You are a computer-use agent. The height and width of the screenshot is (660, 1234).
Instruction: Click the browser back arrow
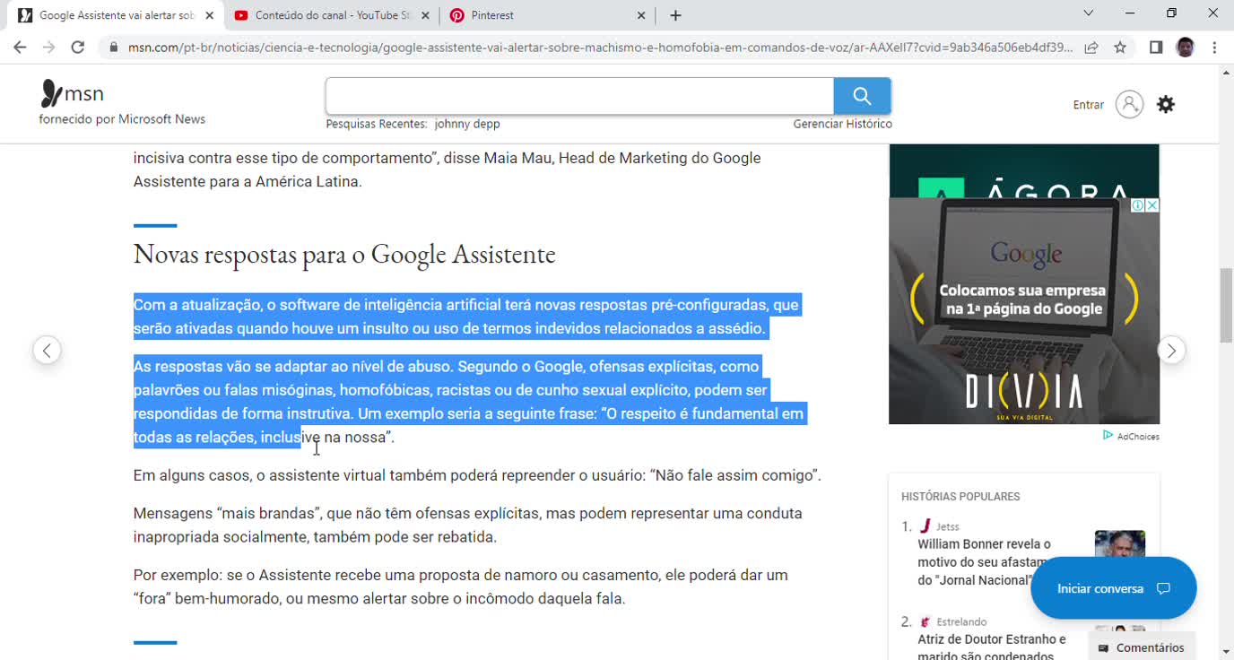click(x=20, y=48)
